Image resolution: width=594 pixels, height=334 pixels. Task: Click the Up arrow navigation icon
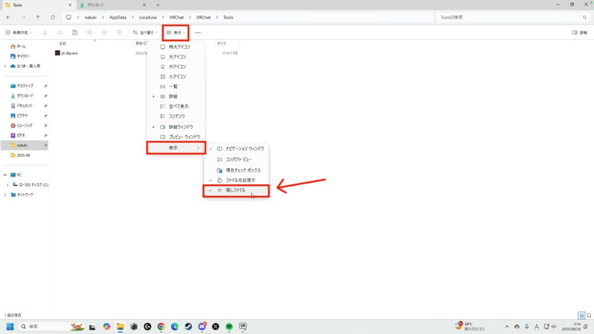click(38, 17)
